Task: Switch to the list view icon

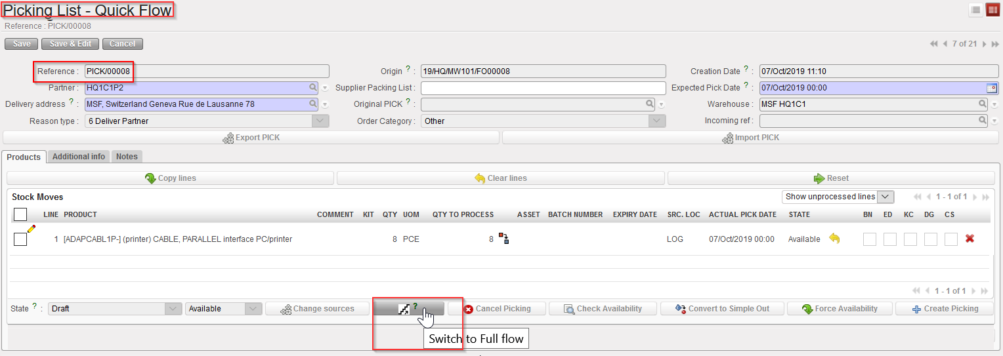Action: point(976,10)
